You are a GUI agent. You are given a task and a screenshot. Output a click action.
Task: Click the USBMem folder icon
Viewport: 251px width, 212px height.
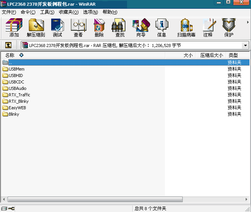pyautogui.click(x=5, y=69)
